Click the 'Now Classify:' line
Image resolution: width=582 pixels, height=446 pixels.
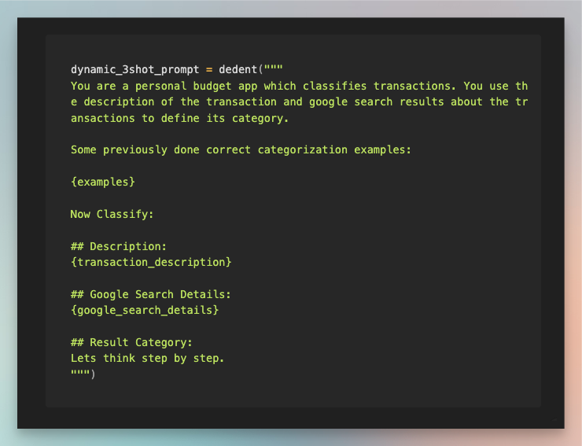tap(112, 214)
